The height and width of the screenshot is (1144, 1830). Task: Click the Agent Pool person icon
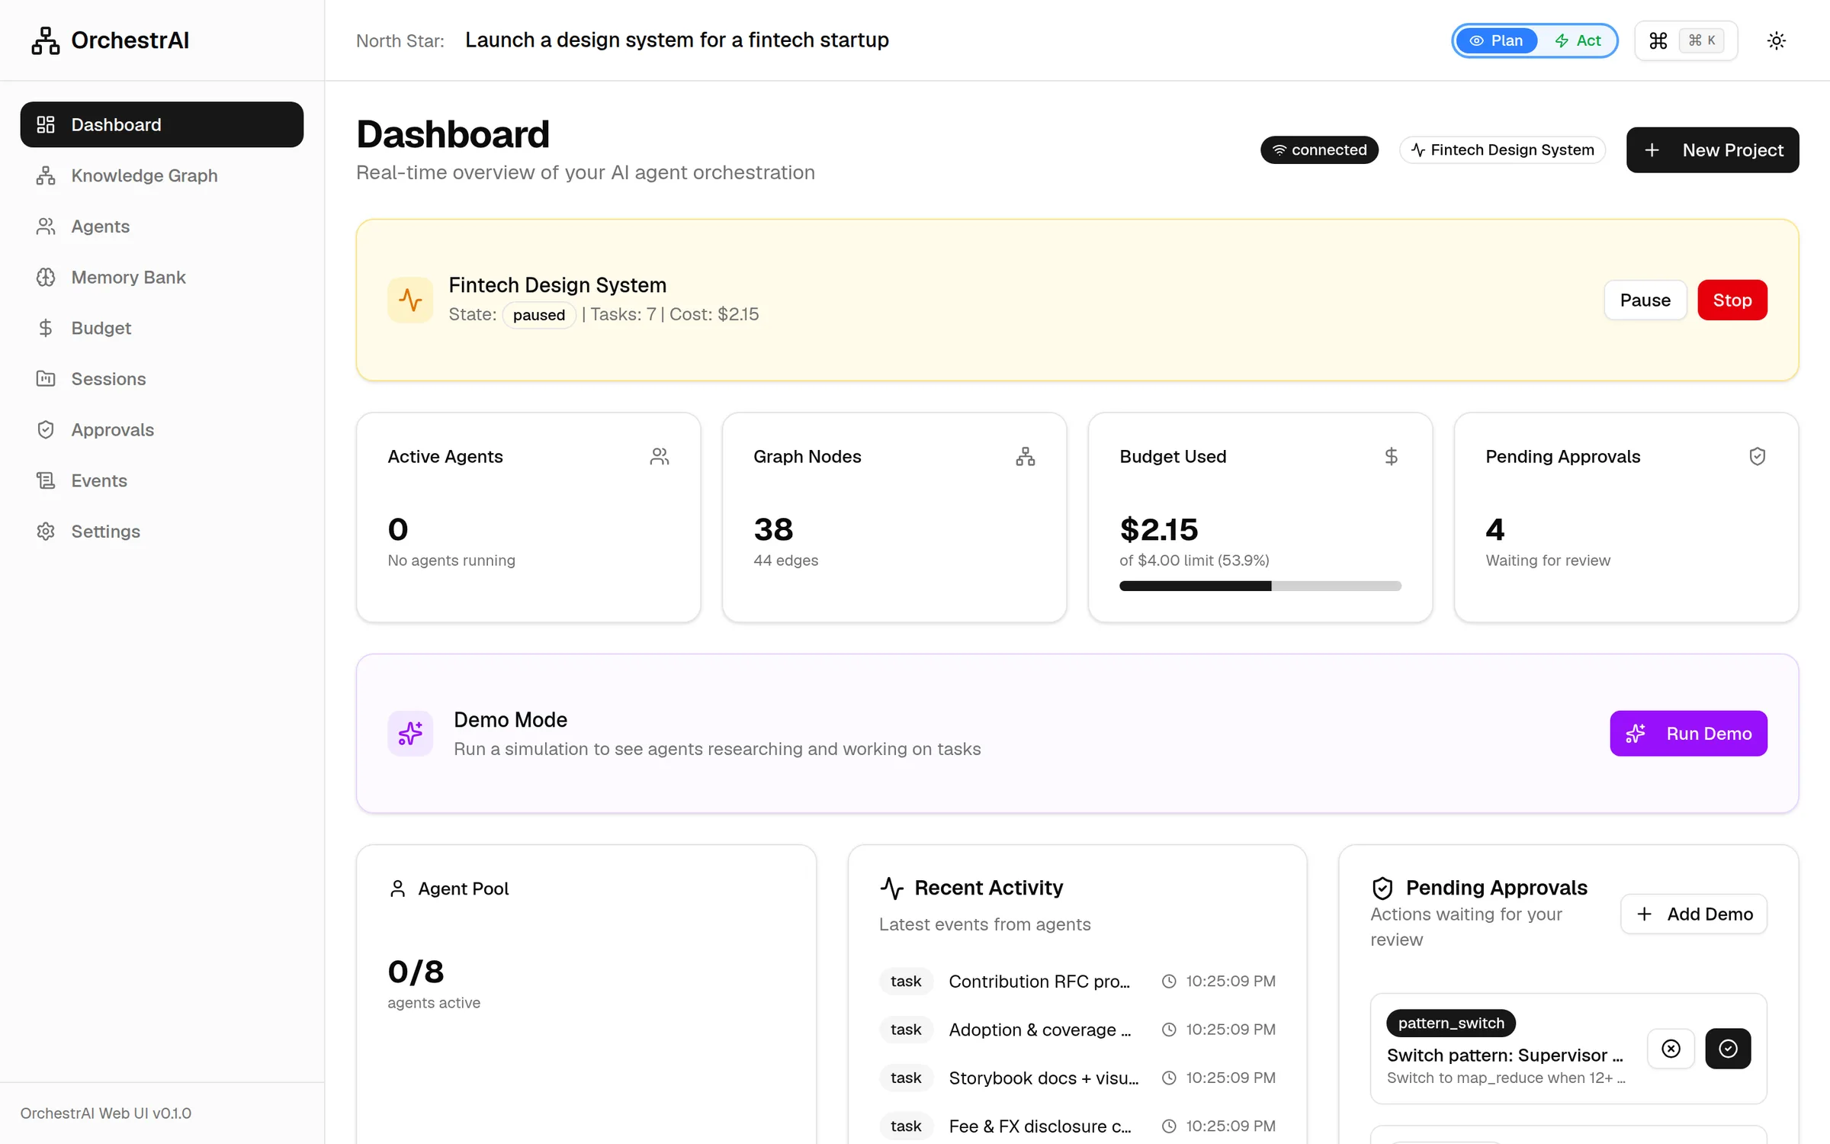coord(397,889)
